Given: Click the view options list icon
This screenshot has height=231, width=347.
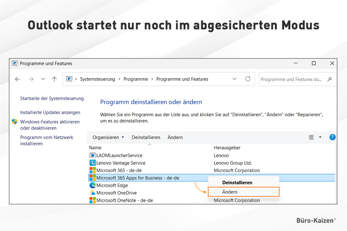Looking at the screenshot, I should 312,137.
